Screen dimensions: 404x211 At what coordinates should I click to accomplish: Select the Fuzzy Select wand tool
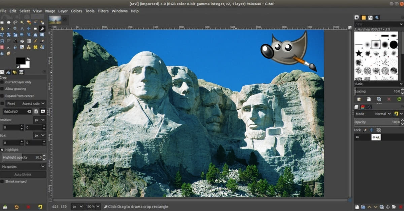pyautogui.click(x=22, y=23)
